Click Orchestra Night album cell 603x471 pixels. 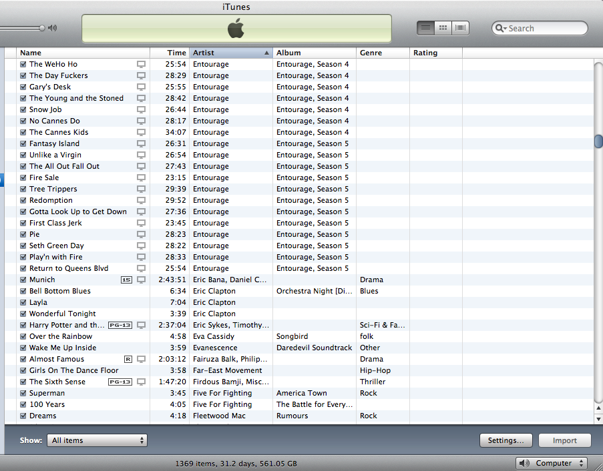coord(315,291)
